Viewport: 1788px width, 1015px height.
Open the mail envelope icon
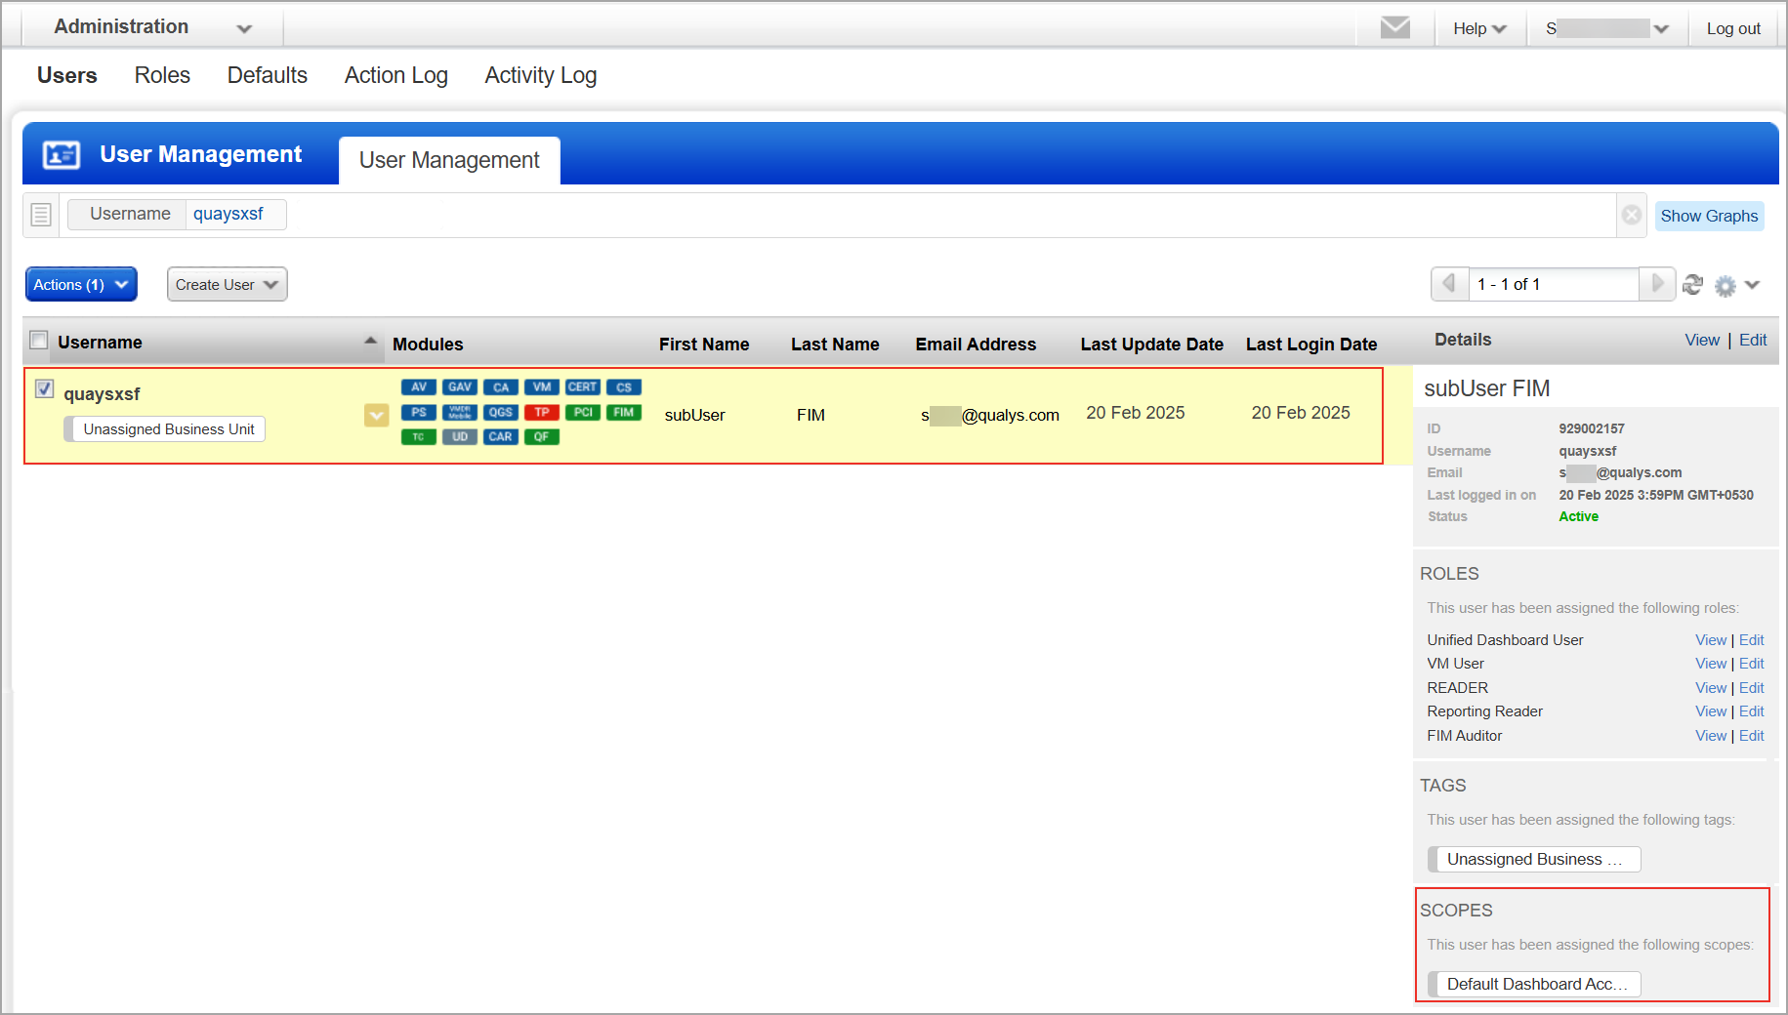click(x=1394, y=27)
